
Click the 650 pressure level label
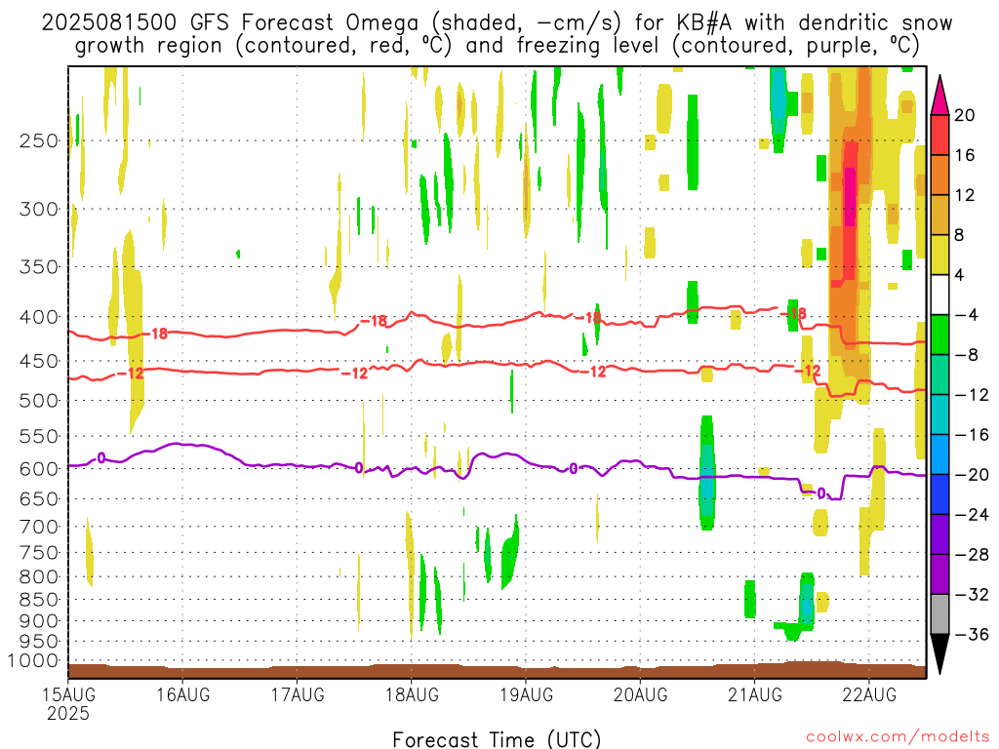click(39, 498)
